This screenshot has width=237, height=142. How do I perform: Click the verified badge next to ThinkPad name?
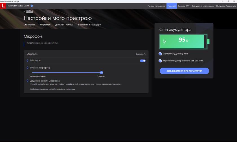tap(32, 6)
